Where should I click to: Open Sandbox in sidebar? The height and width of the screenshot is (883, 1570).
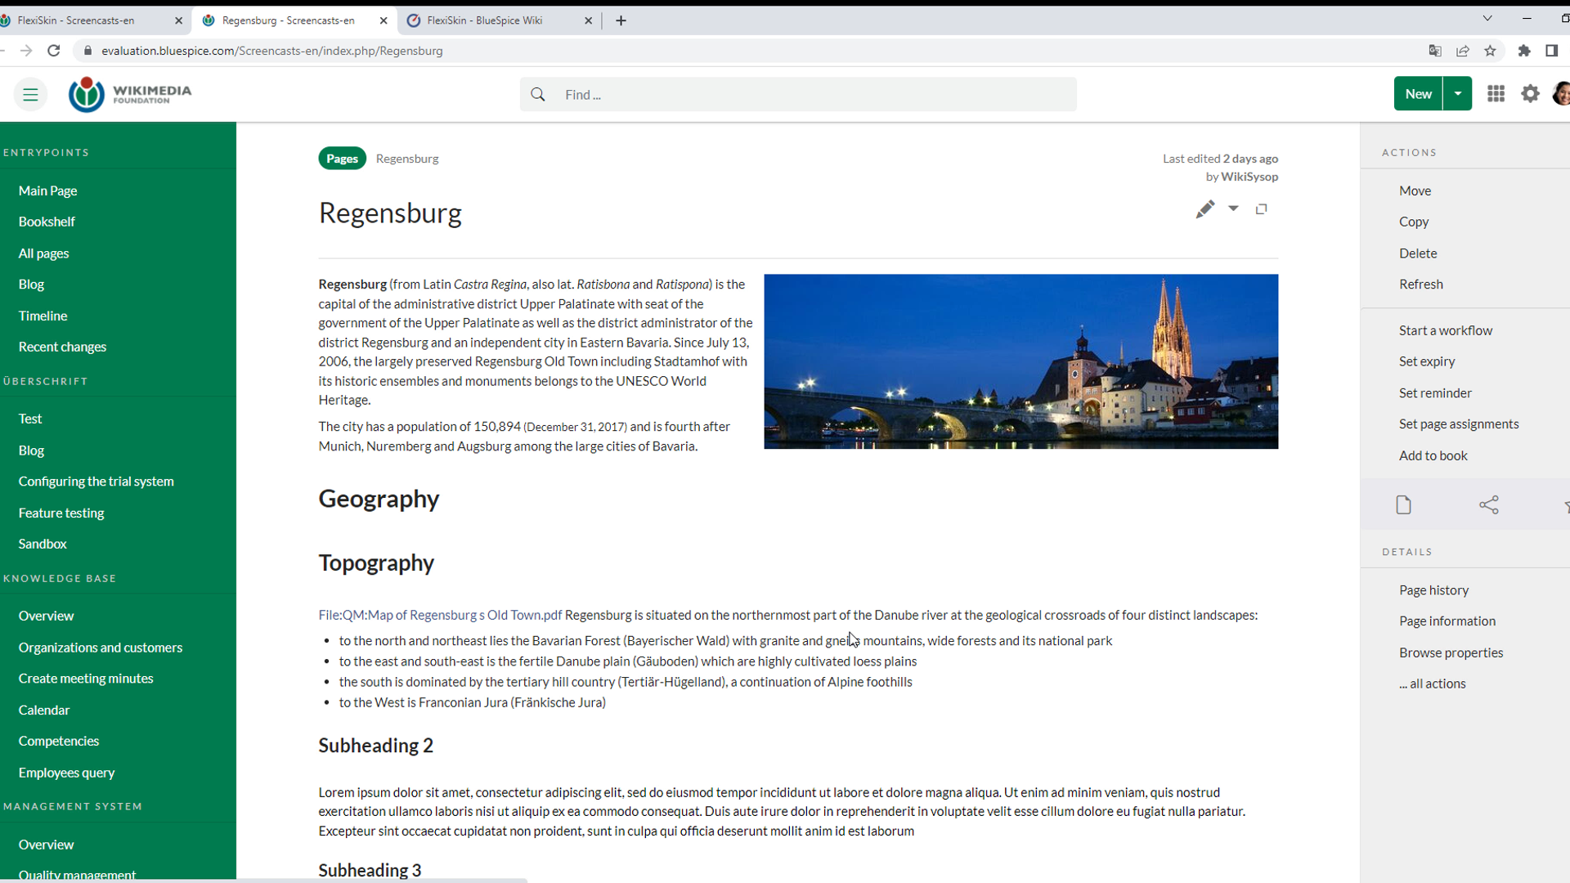click(x=43, y=544)
